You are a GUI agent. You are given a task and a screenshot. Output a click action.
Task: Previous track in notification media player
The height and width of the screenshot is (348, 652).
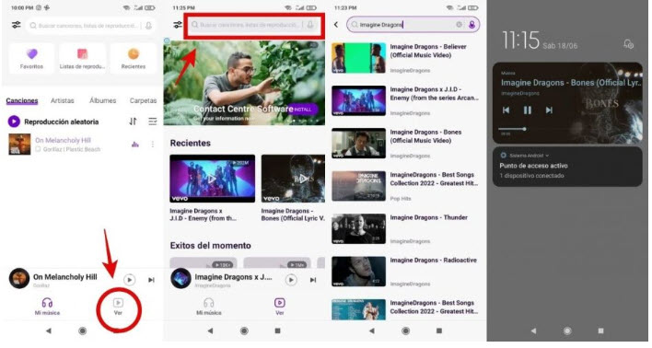click(506, 110)
